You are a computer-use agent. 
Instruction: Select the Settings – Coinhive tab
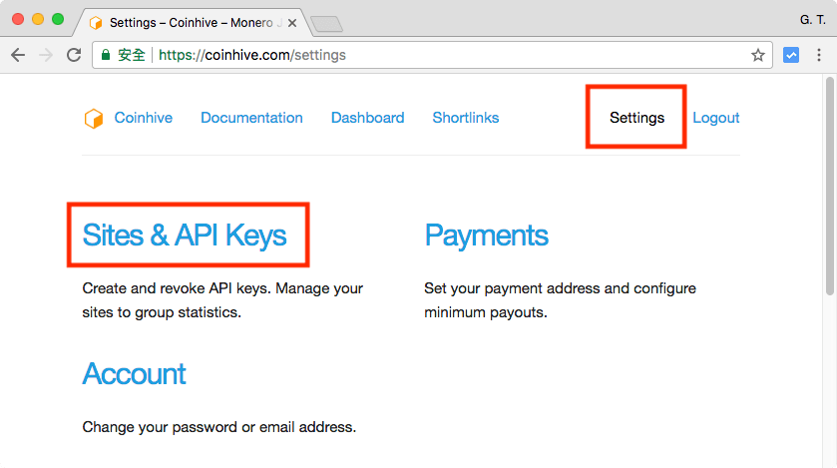coord(190,21)
